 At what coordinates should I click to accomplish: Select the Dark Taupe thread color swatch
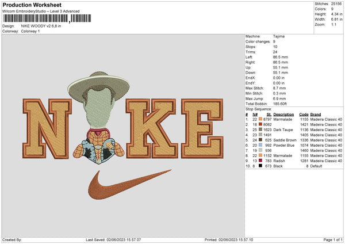260,129
